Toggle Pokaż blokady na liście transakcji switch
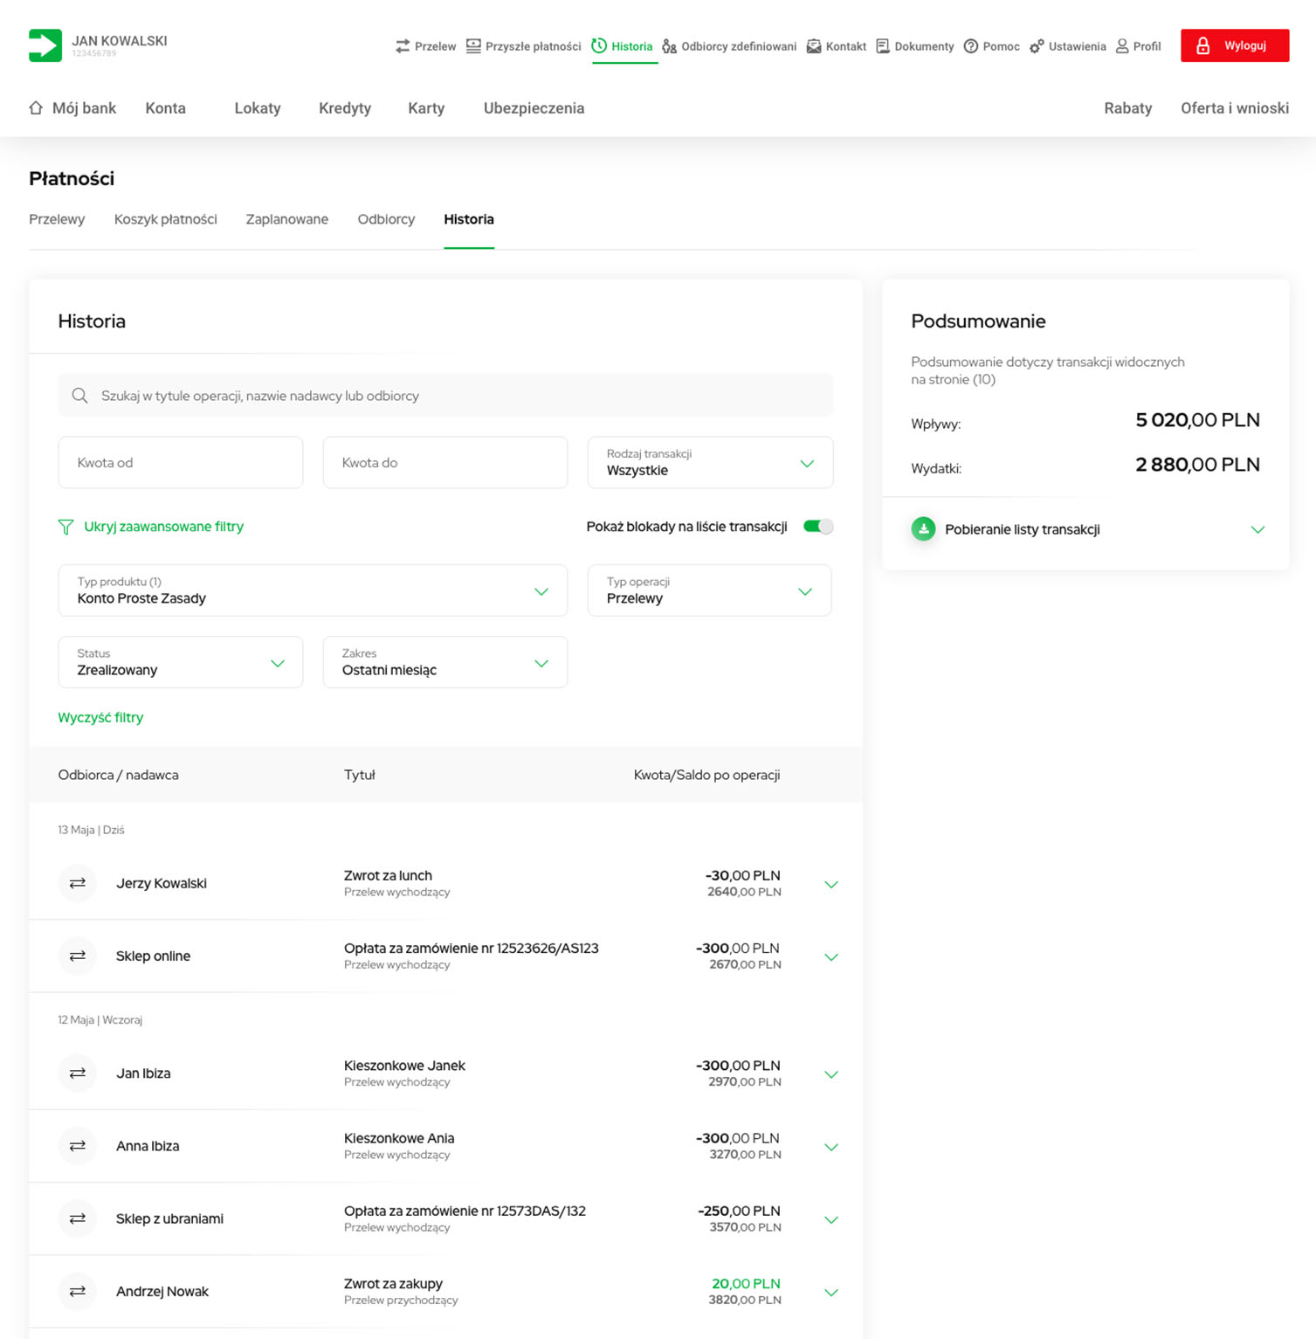Screen dimensions: 1316x1339 click(x=817, y=527)
